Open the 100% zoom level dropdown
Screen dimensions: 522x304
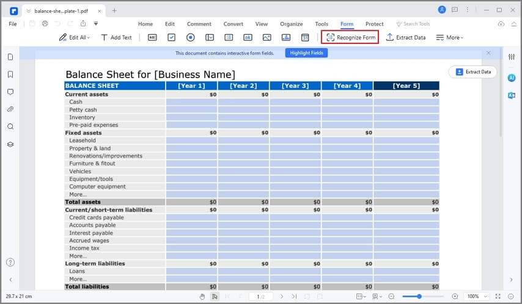tap(477, 296)
